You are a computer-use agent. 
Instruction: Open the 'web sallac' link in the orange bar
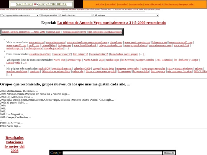[100, 4]
